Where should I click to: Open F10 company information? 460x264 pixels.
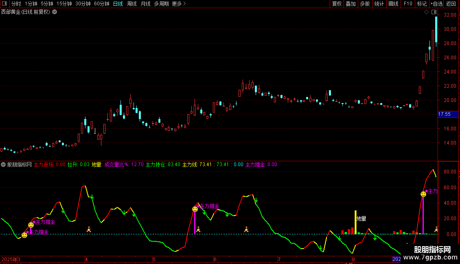408,4
